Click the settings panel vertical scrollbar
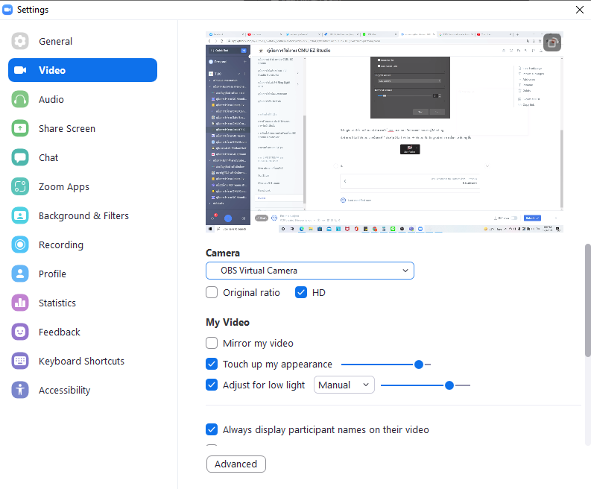Screen dimensions: 591x489 pos(587,300)
